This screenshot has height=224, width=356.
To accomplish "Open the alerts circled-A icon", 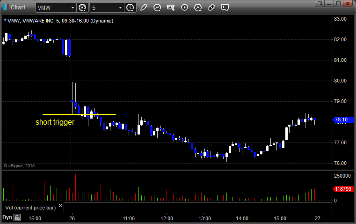I will click(198, 7).
